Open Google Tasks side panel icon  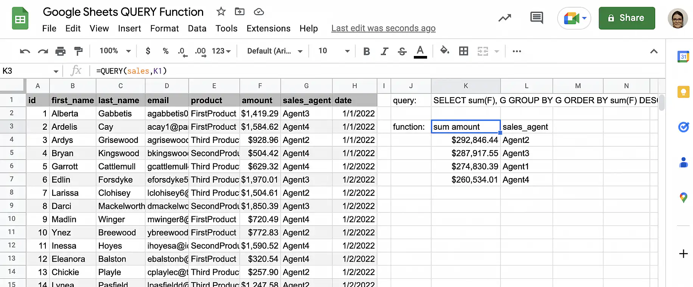coord(683,127)
